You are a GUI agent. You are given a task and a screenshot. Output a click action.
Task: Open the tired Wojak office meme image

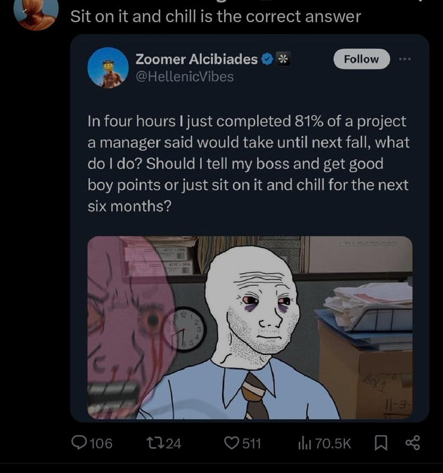(249, 327)
